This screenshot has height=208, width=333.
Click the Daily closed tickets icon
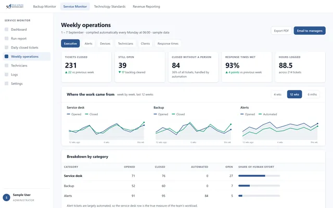coord(7,47)
